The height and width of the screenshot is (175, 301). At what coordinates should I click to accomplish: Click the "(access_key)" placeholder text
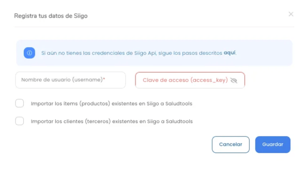(209, 80)
